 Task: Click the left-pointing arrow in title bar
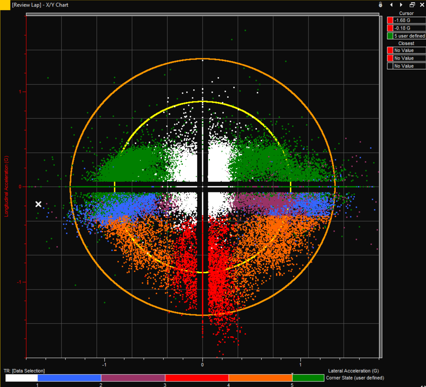[x=391, y=5]
